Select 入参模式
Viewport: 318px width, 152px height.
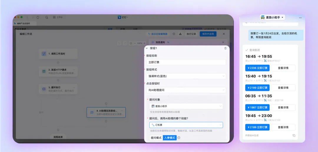[x=170, y=138]
